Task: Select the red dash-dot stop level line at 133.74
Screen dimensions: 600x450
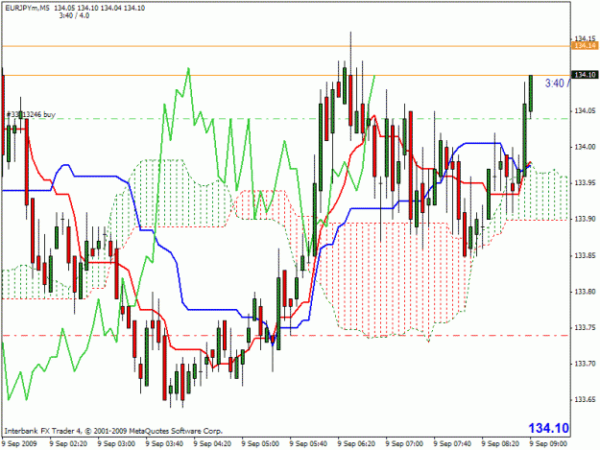Action: tap(285, 336)
